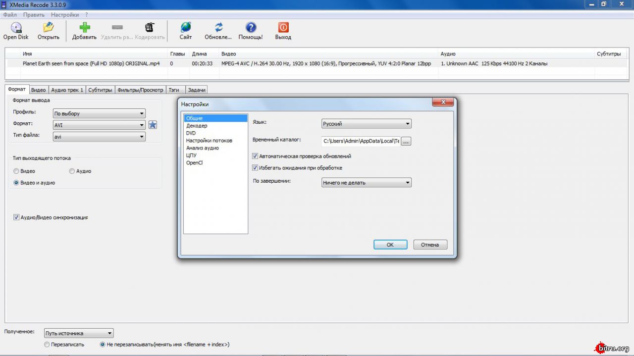This screenshot has width=634, height=356.
Task: Select the Перезаписать radio option
Action: coord(47,345)
